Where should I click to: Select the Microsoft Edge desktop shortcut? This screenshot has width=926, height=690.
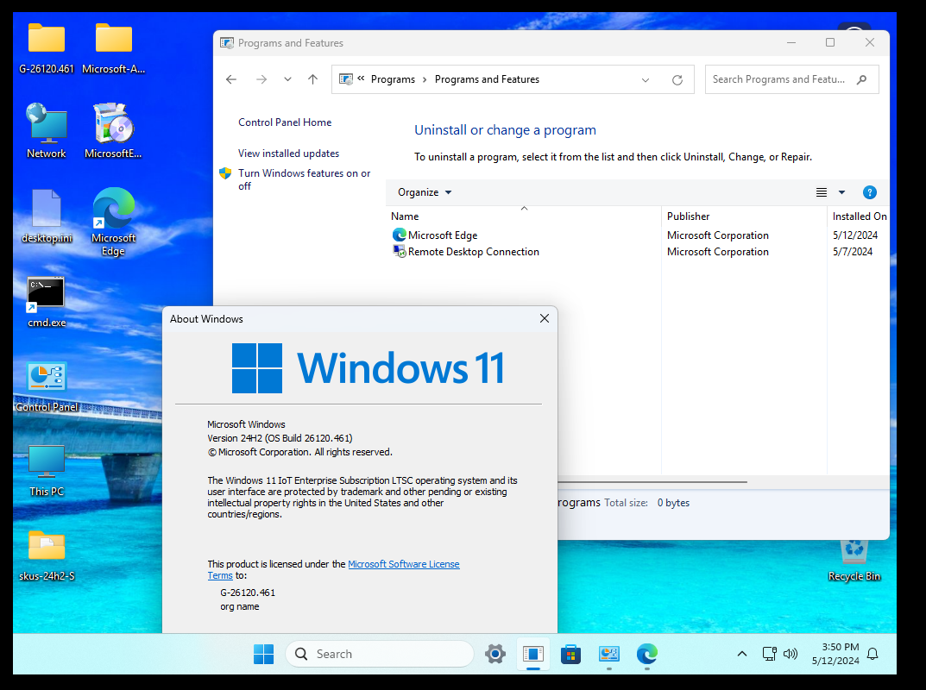click(x=113, y=222)
